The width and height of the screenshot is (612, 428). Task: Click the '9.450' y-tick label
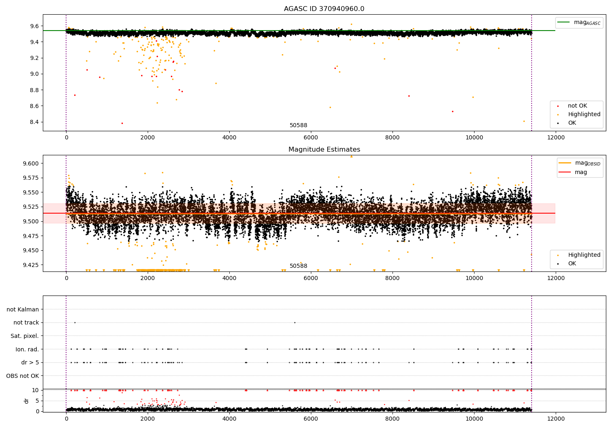click(x=31, y=250)
